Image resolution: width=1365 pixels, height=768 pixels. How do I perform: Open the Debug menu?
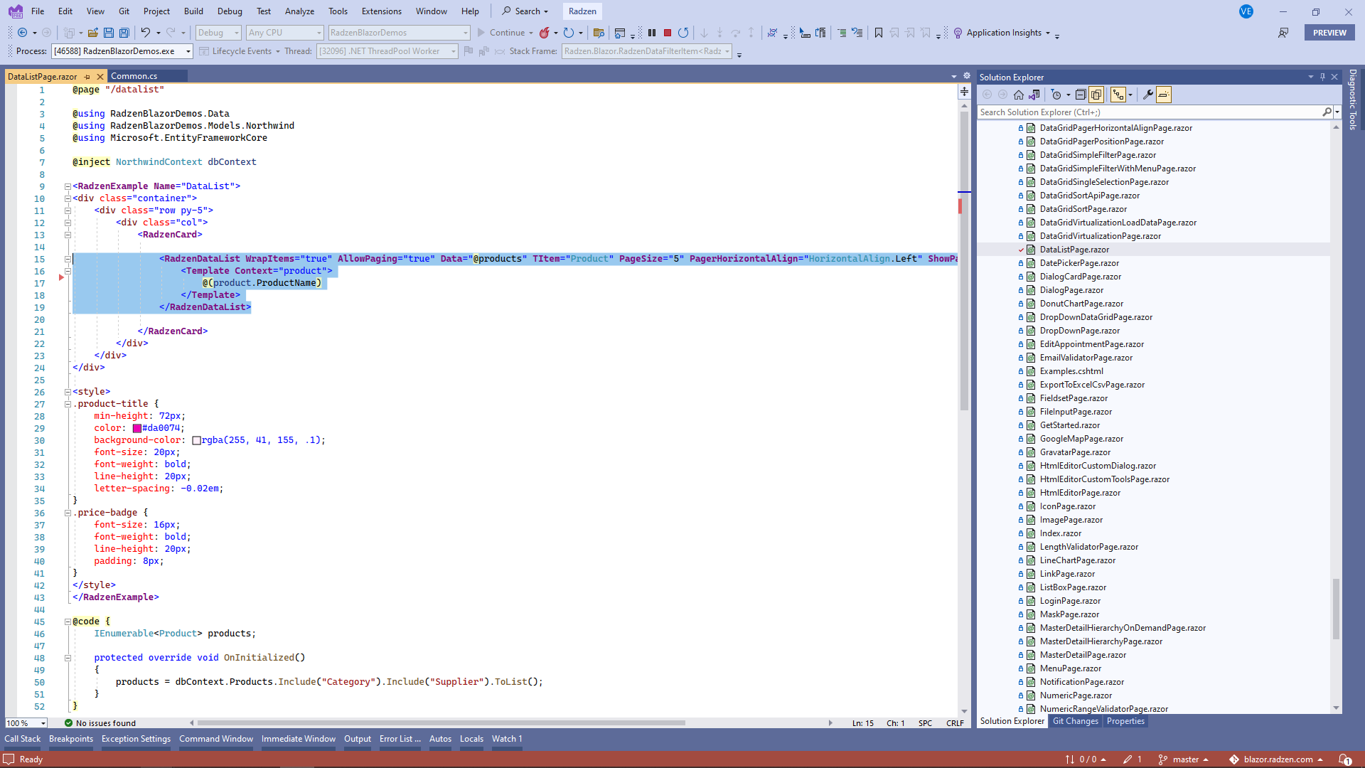(230, 11)
